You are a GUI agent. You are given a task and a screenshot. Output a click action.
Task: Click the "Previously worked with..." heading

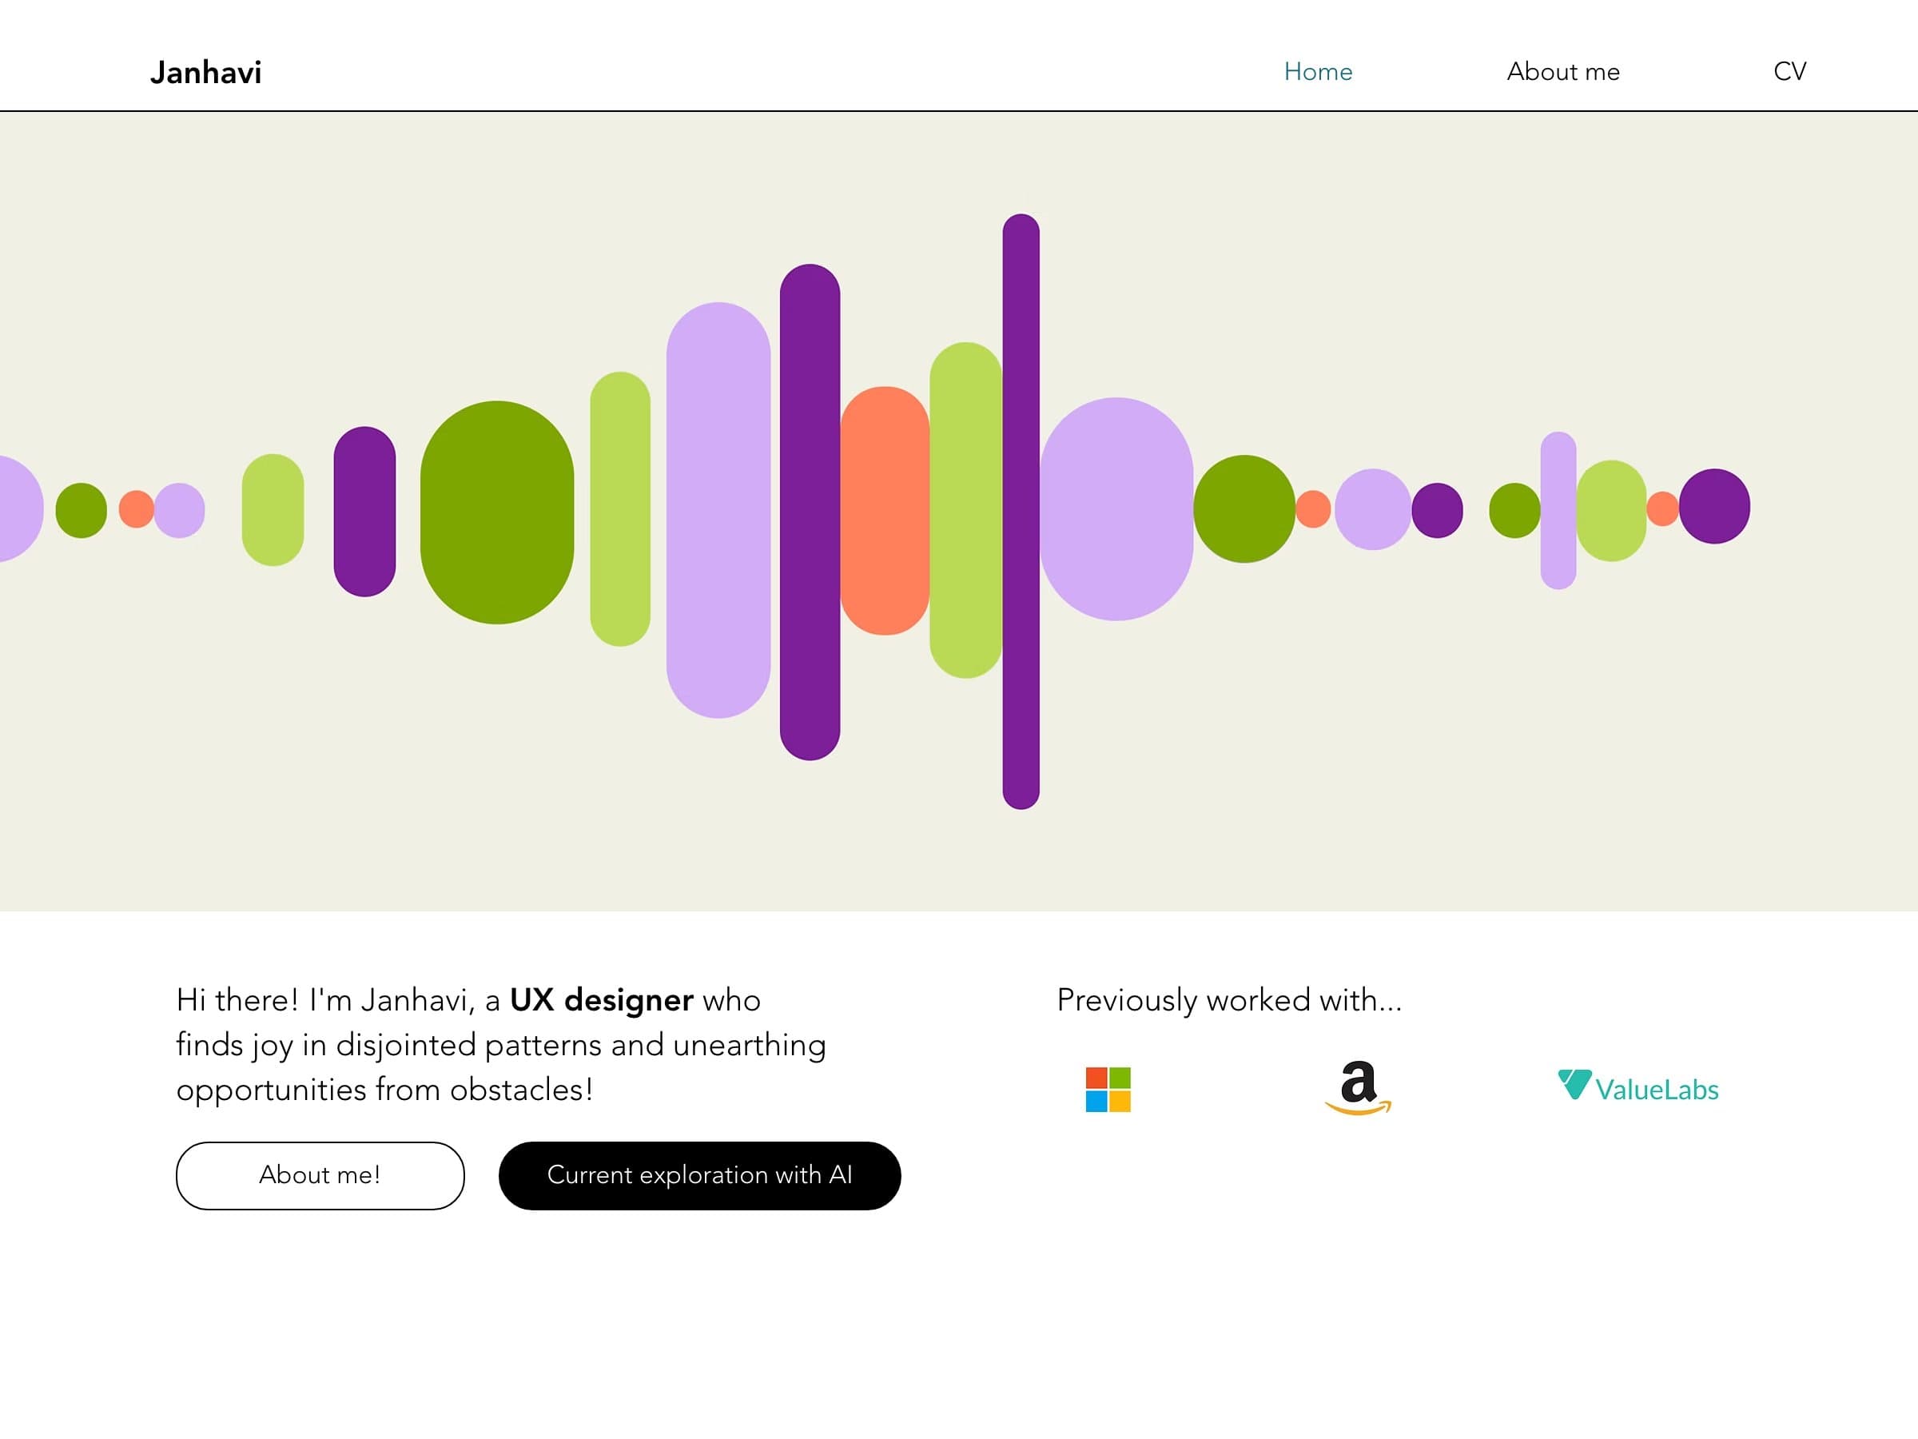pyautogui.click(x=1228, y=999)
